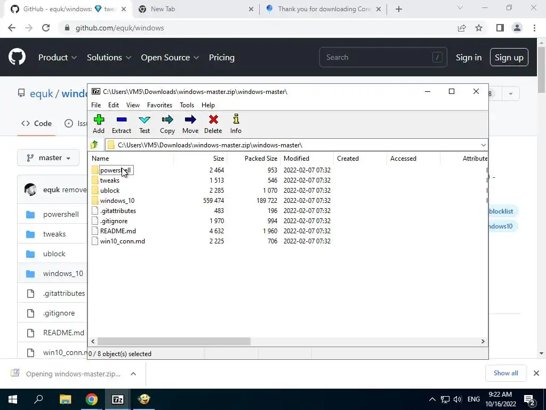The height and width of the screenshot is (410, 546).
Task: Click the Copy toolbar icon
Action: tap(167, 124)
